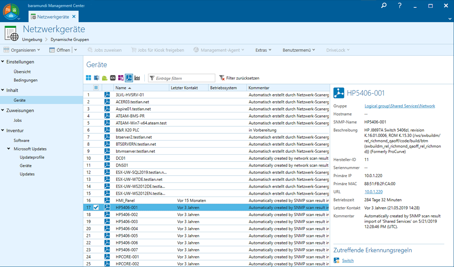
Task: Filter devices by Windows mobile purple icon
Action: click(121, 78)
